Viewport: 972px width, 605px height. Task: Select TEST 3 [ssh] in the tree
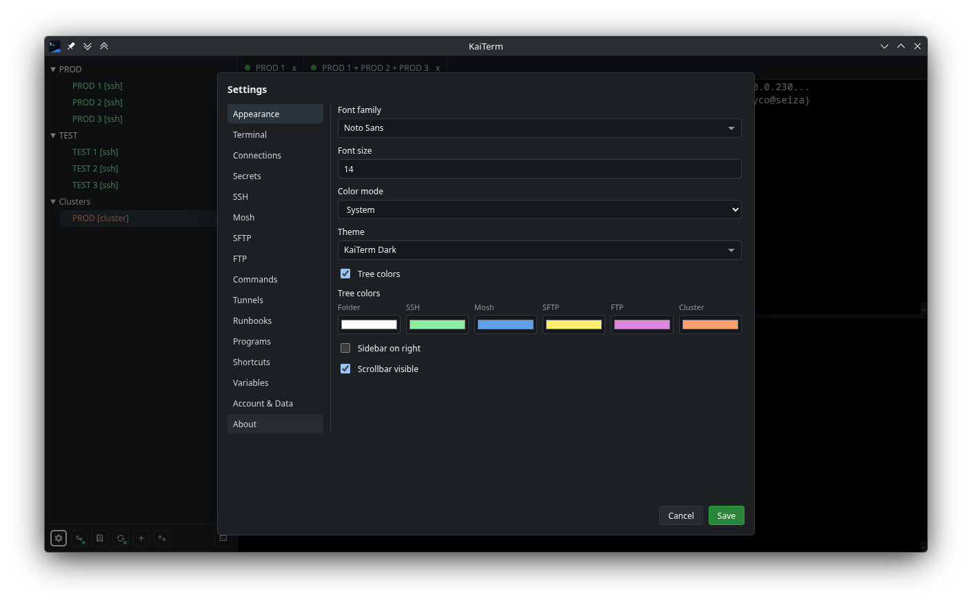click(x=95, y=185)
